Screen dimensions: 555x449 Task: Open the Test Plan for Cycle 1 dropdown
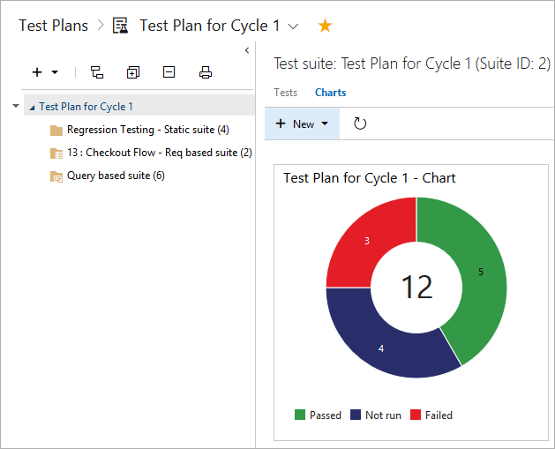[294, 26]
